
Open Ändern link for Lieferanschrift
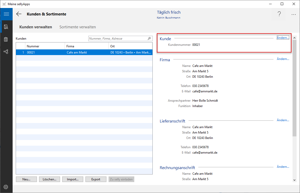point(283,120)
